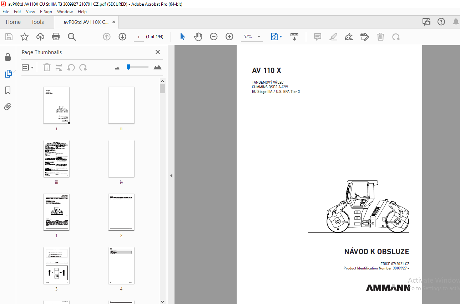Click the page number input field
The height and width of the screenshot is (304, 460).
[138, 37]
